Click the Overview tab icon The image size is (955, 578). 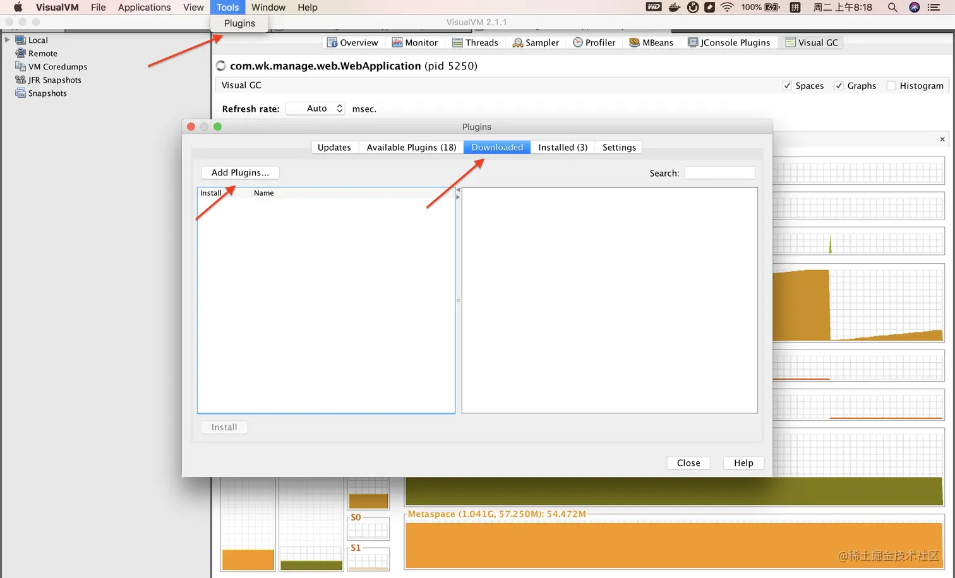coord(332,42)
